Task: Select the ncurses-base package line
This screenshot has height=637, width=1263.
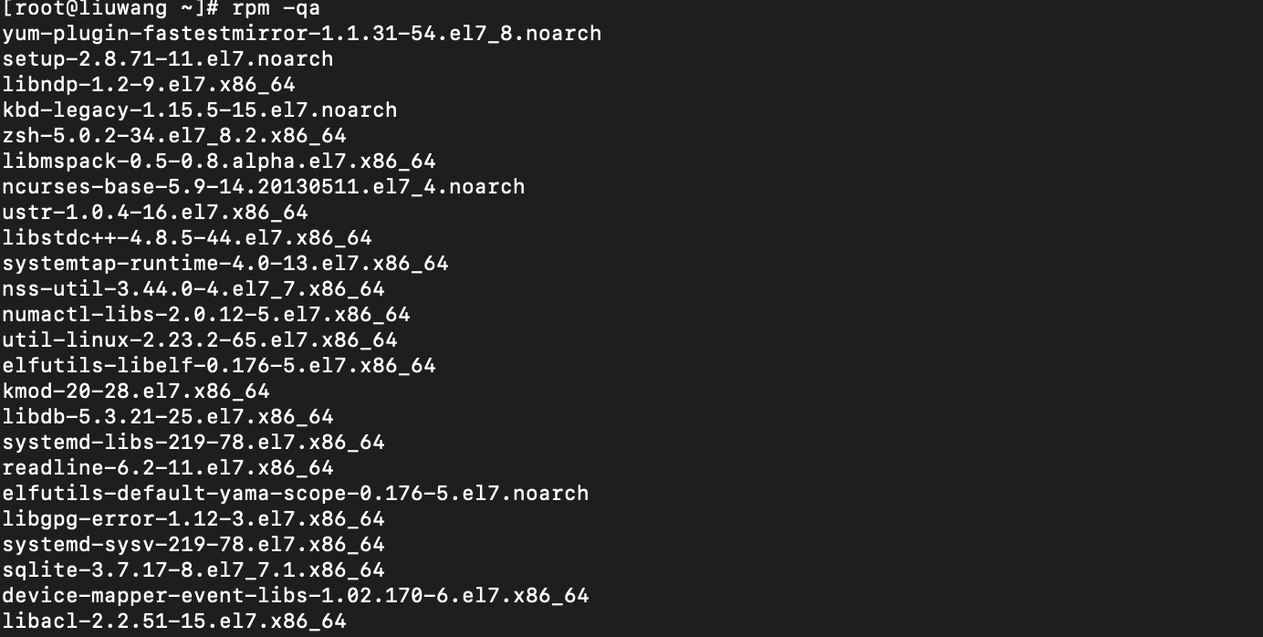Action: [263, 187]
